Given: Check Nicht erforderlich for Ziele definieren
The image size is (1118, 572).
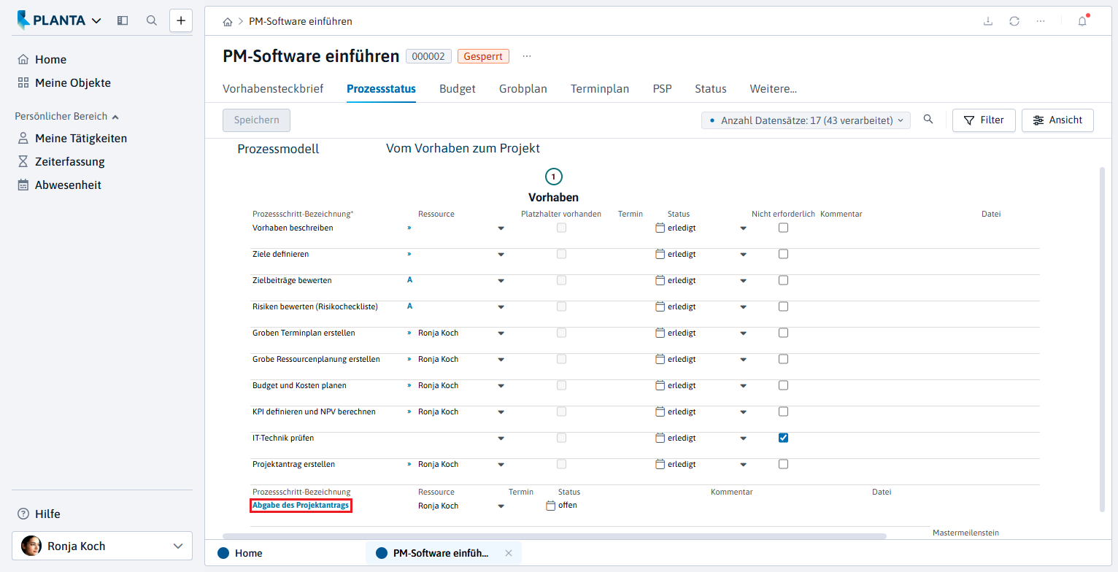Looking at the screenshot, I should (783, 254).
